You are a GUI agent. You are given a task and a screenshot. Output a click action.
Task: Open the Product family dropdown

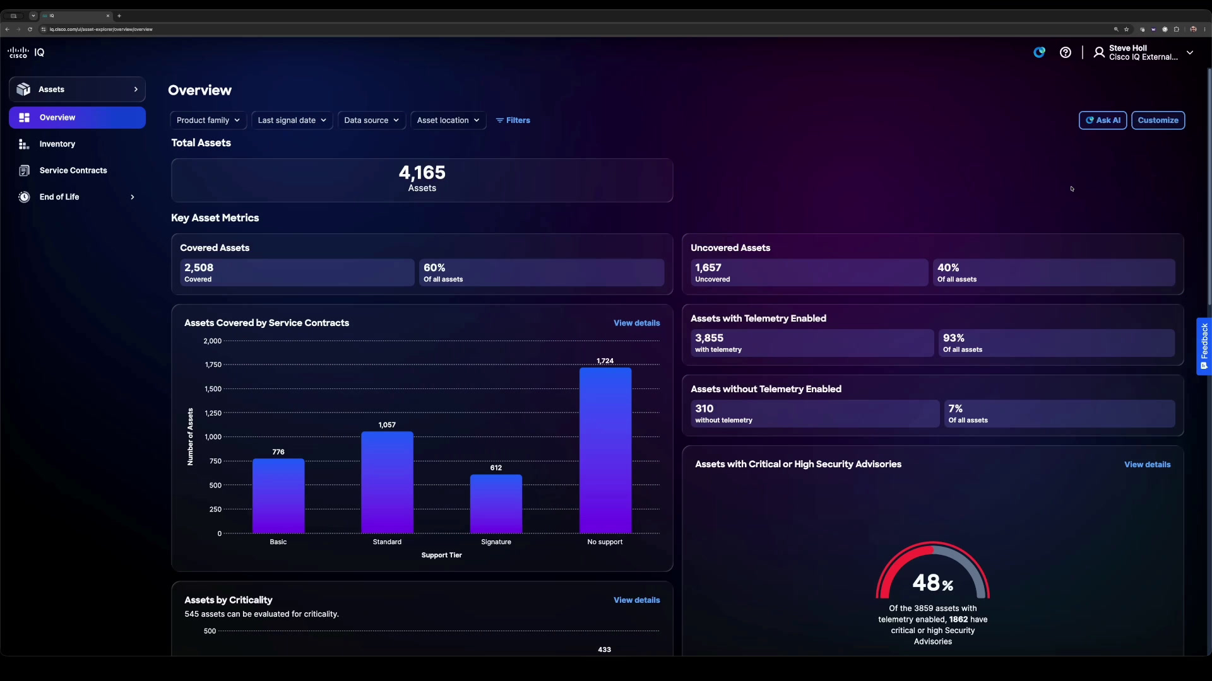[208, 120]
